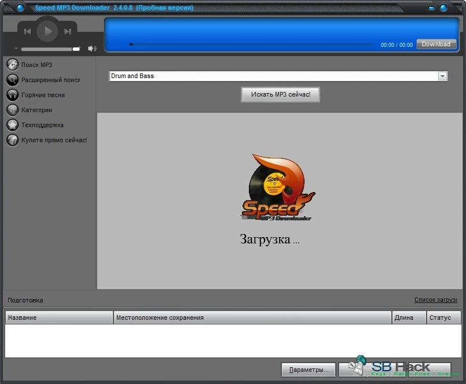Click blue orb icon in title bar left
This screenshot has height=384, width=466.
pos(20,8)
